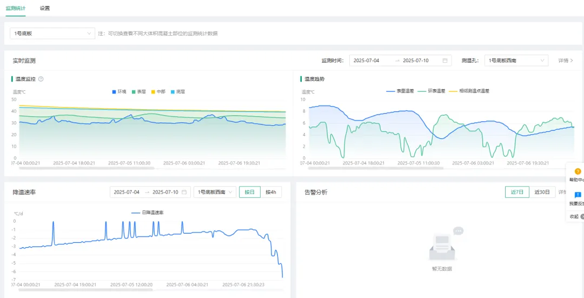584x298 pixels.
Task: Click the 告警分析 heading
Action: (316, 192)
